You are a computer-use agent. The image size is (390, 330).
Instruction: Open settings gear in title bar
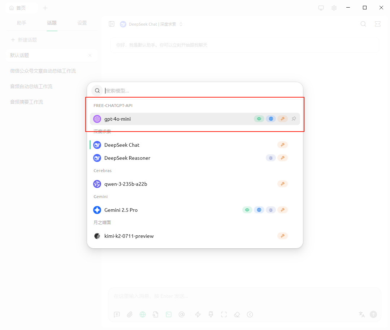pos(334,8)
